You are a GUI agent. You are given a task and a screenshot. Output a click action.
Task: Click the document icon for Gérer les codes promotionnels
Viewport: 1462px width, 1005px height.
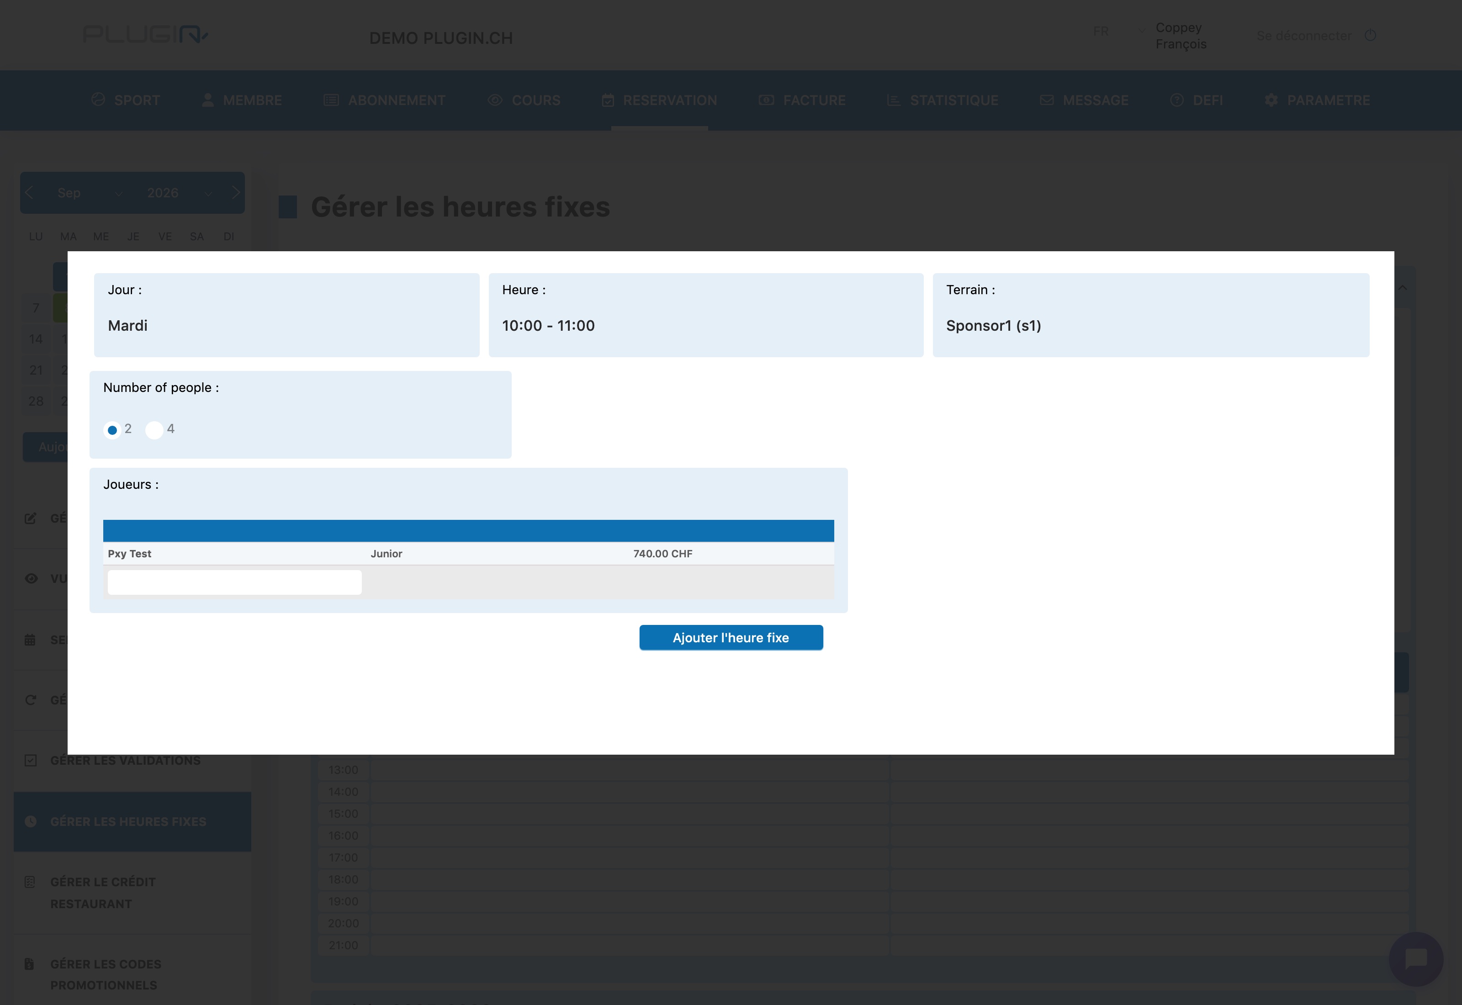pyautogui.click(x=29, y=963)
